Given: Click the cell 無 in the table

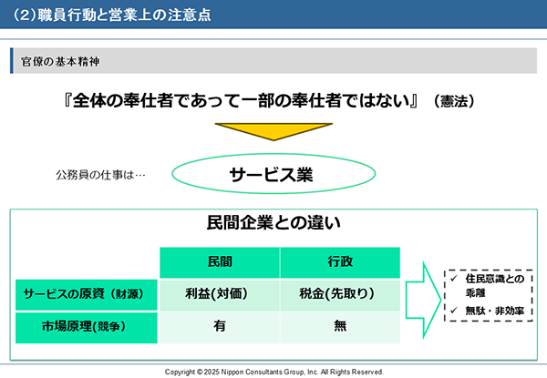Looking at the screenshot, I should click(x=340, y=328).
